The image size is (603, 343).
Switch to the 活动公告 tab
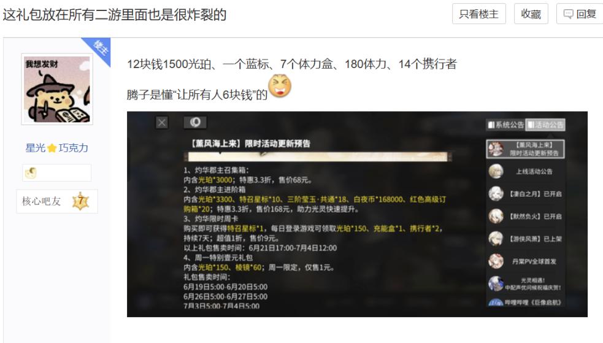pyautogui.click(x=545, y=125)
